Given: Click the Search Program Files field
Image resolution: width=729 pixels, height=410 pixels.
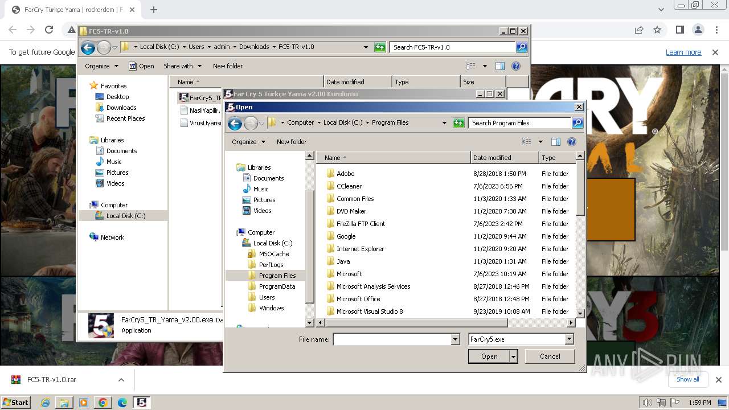Looking at the screenshot, I should click(x=520, y=123).
